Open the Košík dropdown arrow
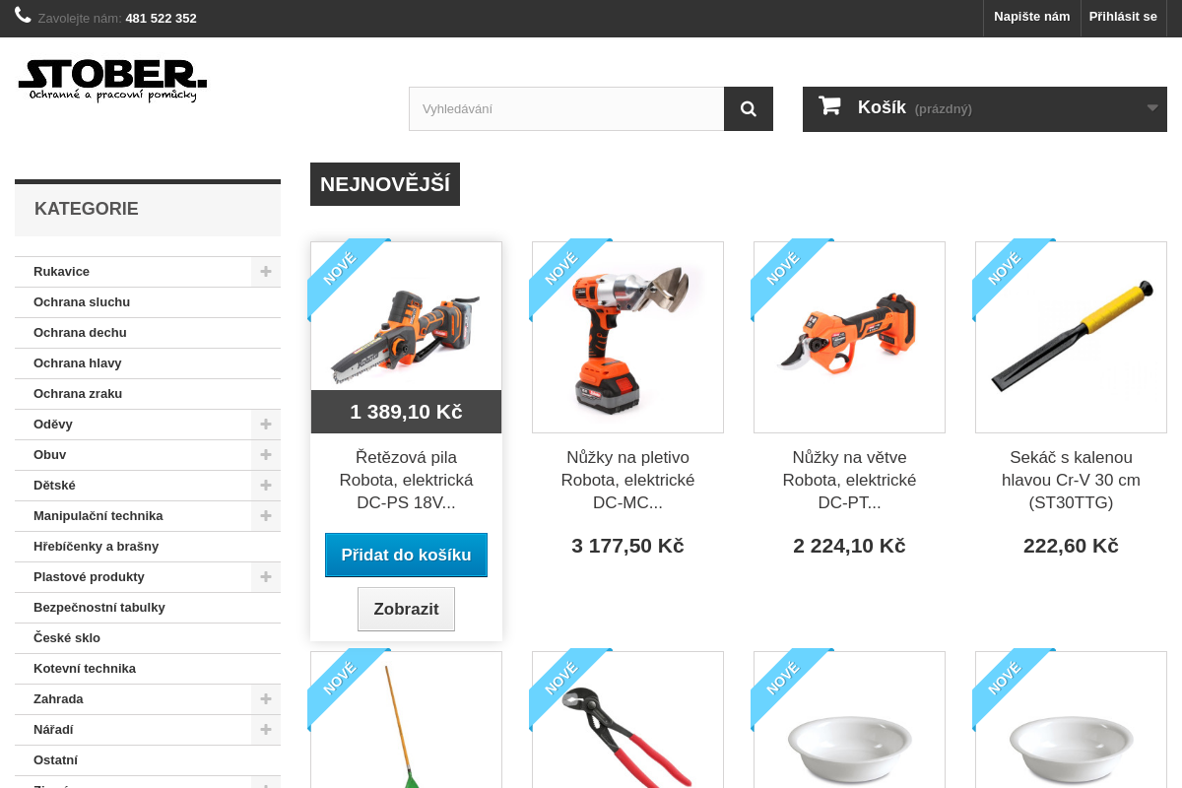1182x788 pixels. pos(1152,108)
